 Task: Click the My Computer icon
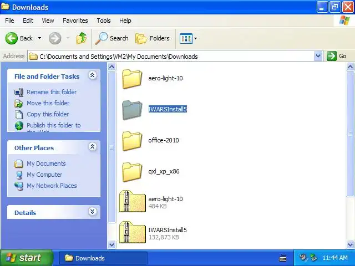(x=19, y=175)
